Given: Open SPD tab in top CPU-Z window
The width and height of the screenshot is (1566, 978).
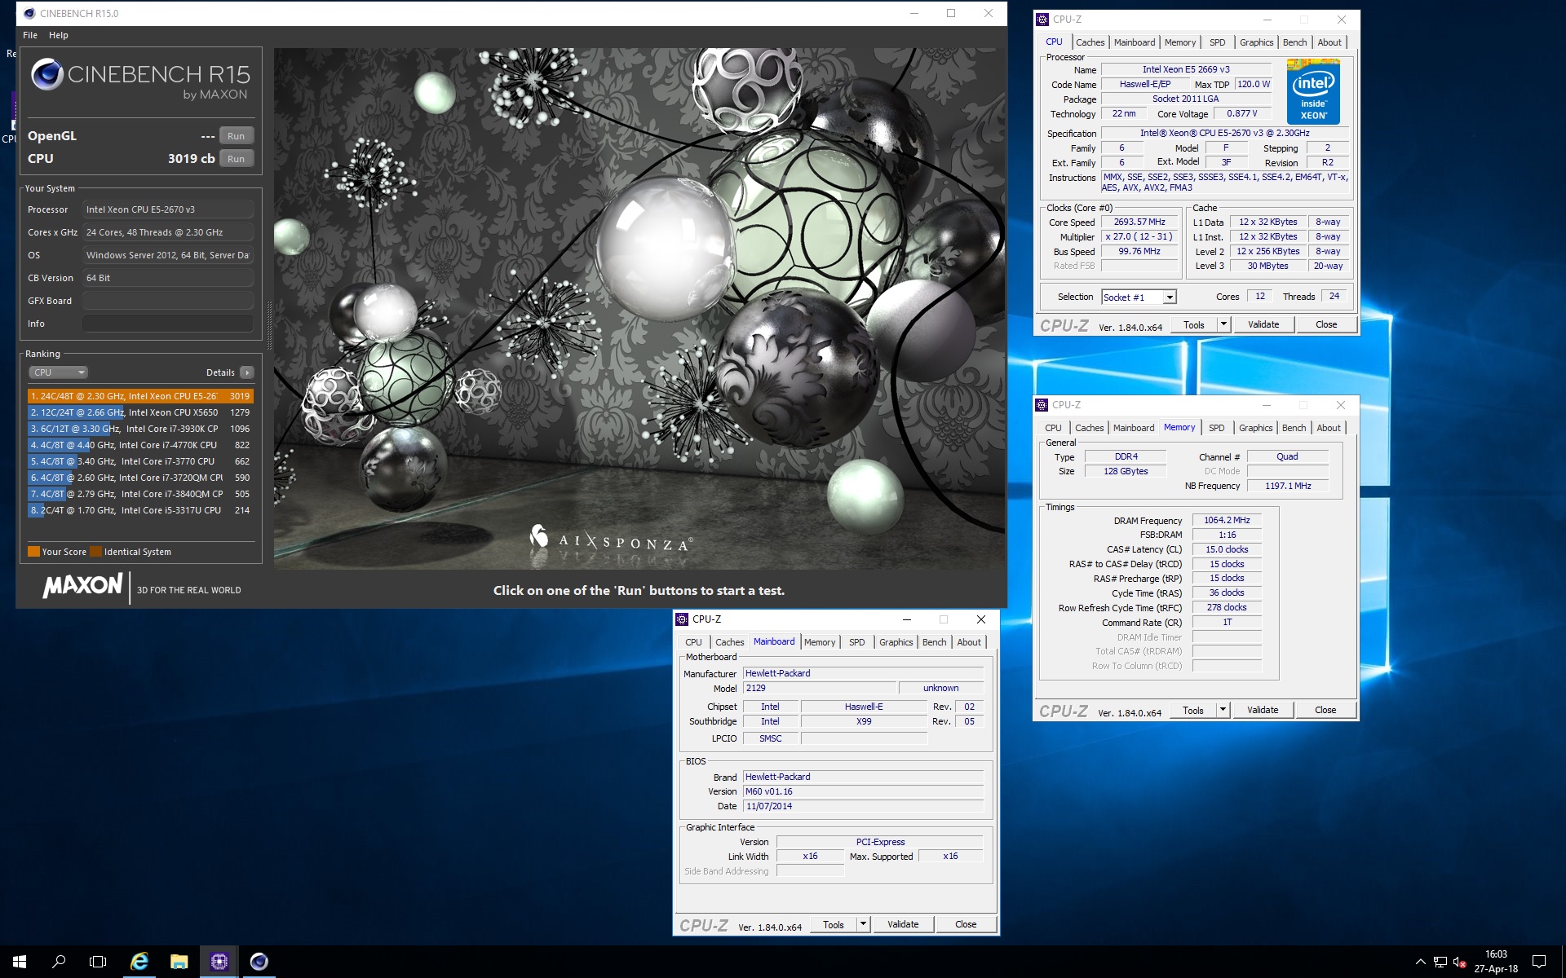Looking at the screenshot, I should coord(1217,42).
